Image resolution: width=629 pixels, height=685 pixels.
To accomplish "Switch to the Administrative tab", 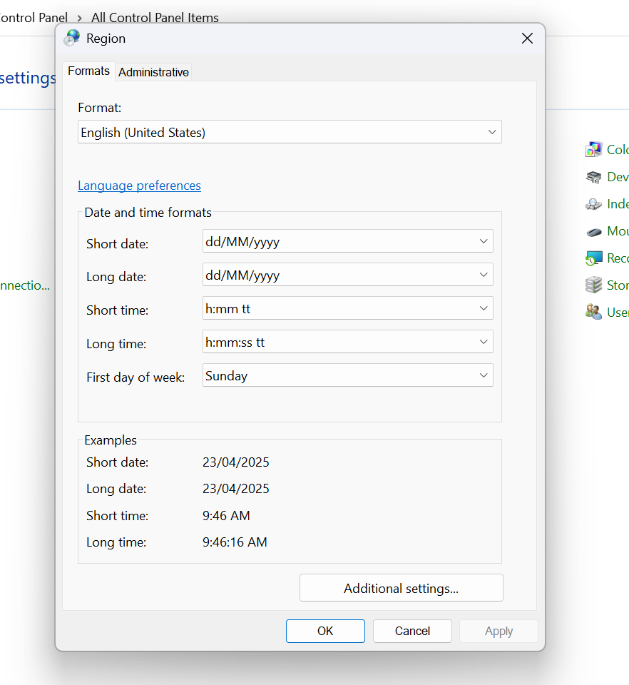I will click(153, 72).
